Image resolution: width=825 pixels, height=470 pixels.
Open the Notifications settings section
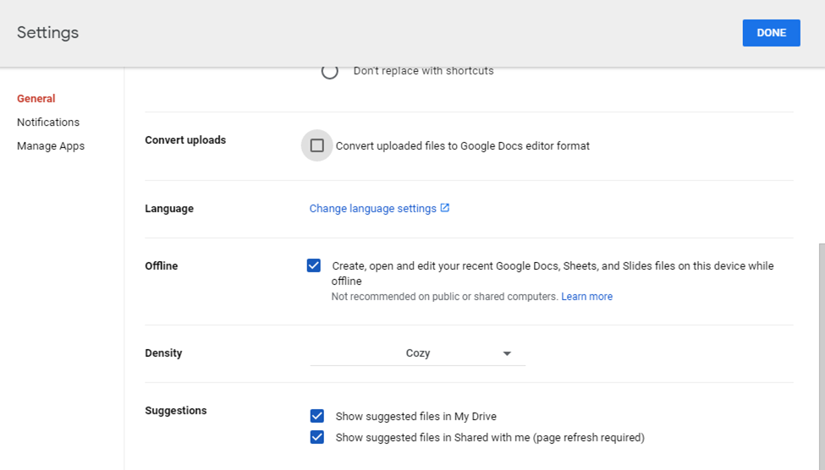[x=48, y=123]
